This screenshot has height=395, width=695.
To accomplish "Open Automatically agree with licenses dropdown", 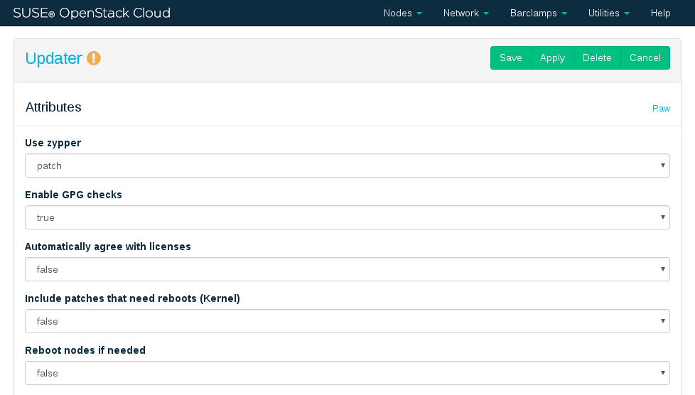I will point(347,269).
